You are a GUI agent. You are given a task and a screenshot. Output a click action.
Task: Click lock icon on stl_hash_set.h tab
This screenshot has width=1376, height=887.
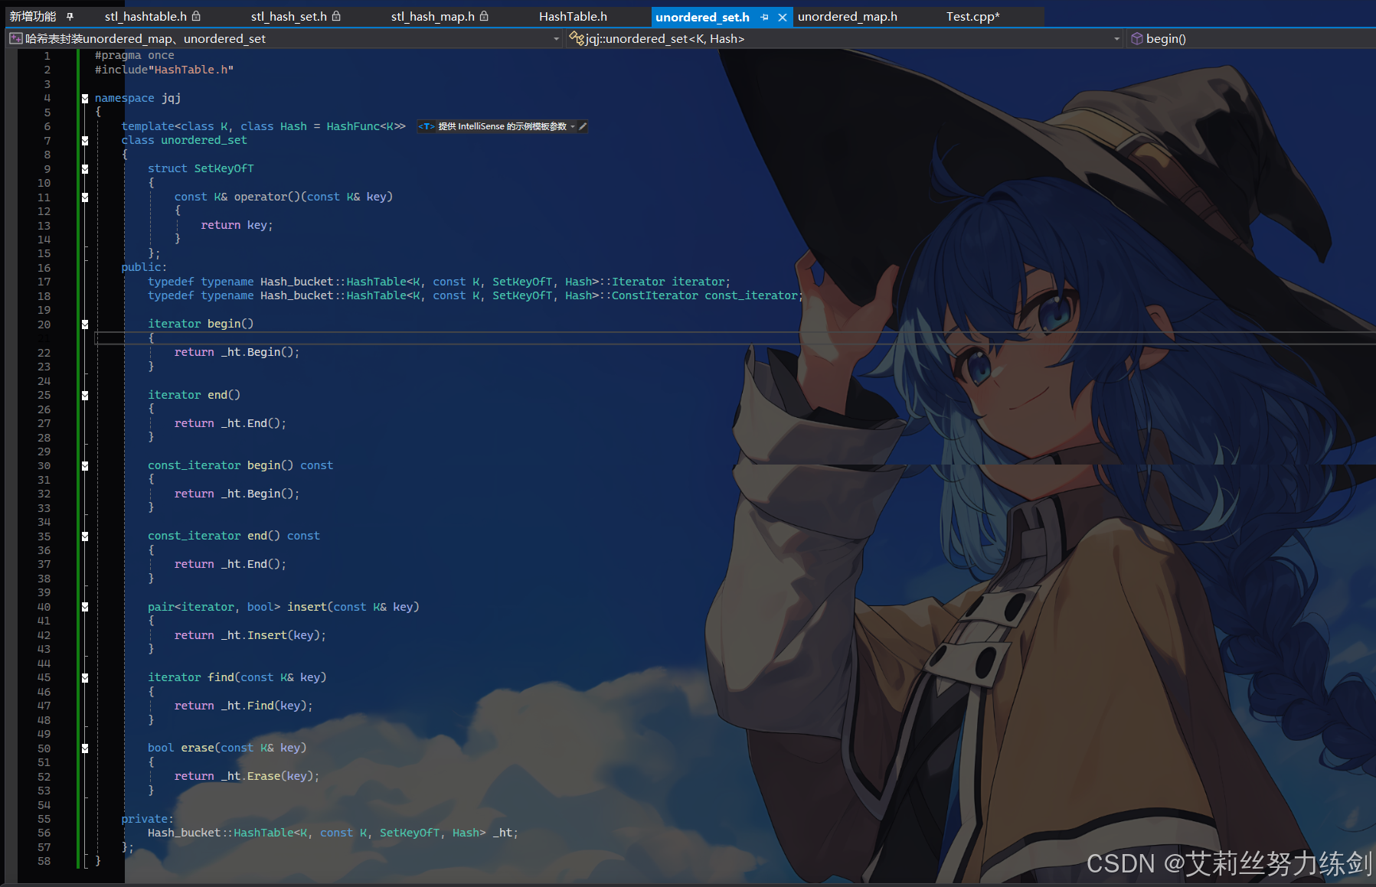click(336, 15)
